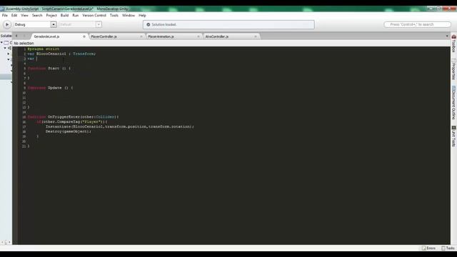The image size is (457, 257).
Task: Click the '#pragma strict' code line
Action: click(43, 49)
